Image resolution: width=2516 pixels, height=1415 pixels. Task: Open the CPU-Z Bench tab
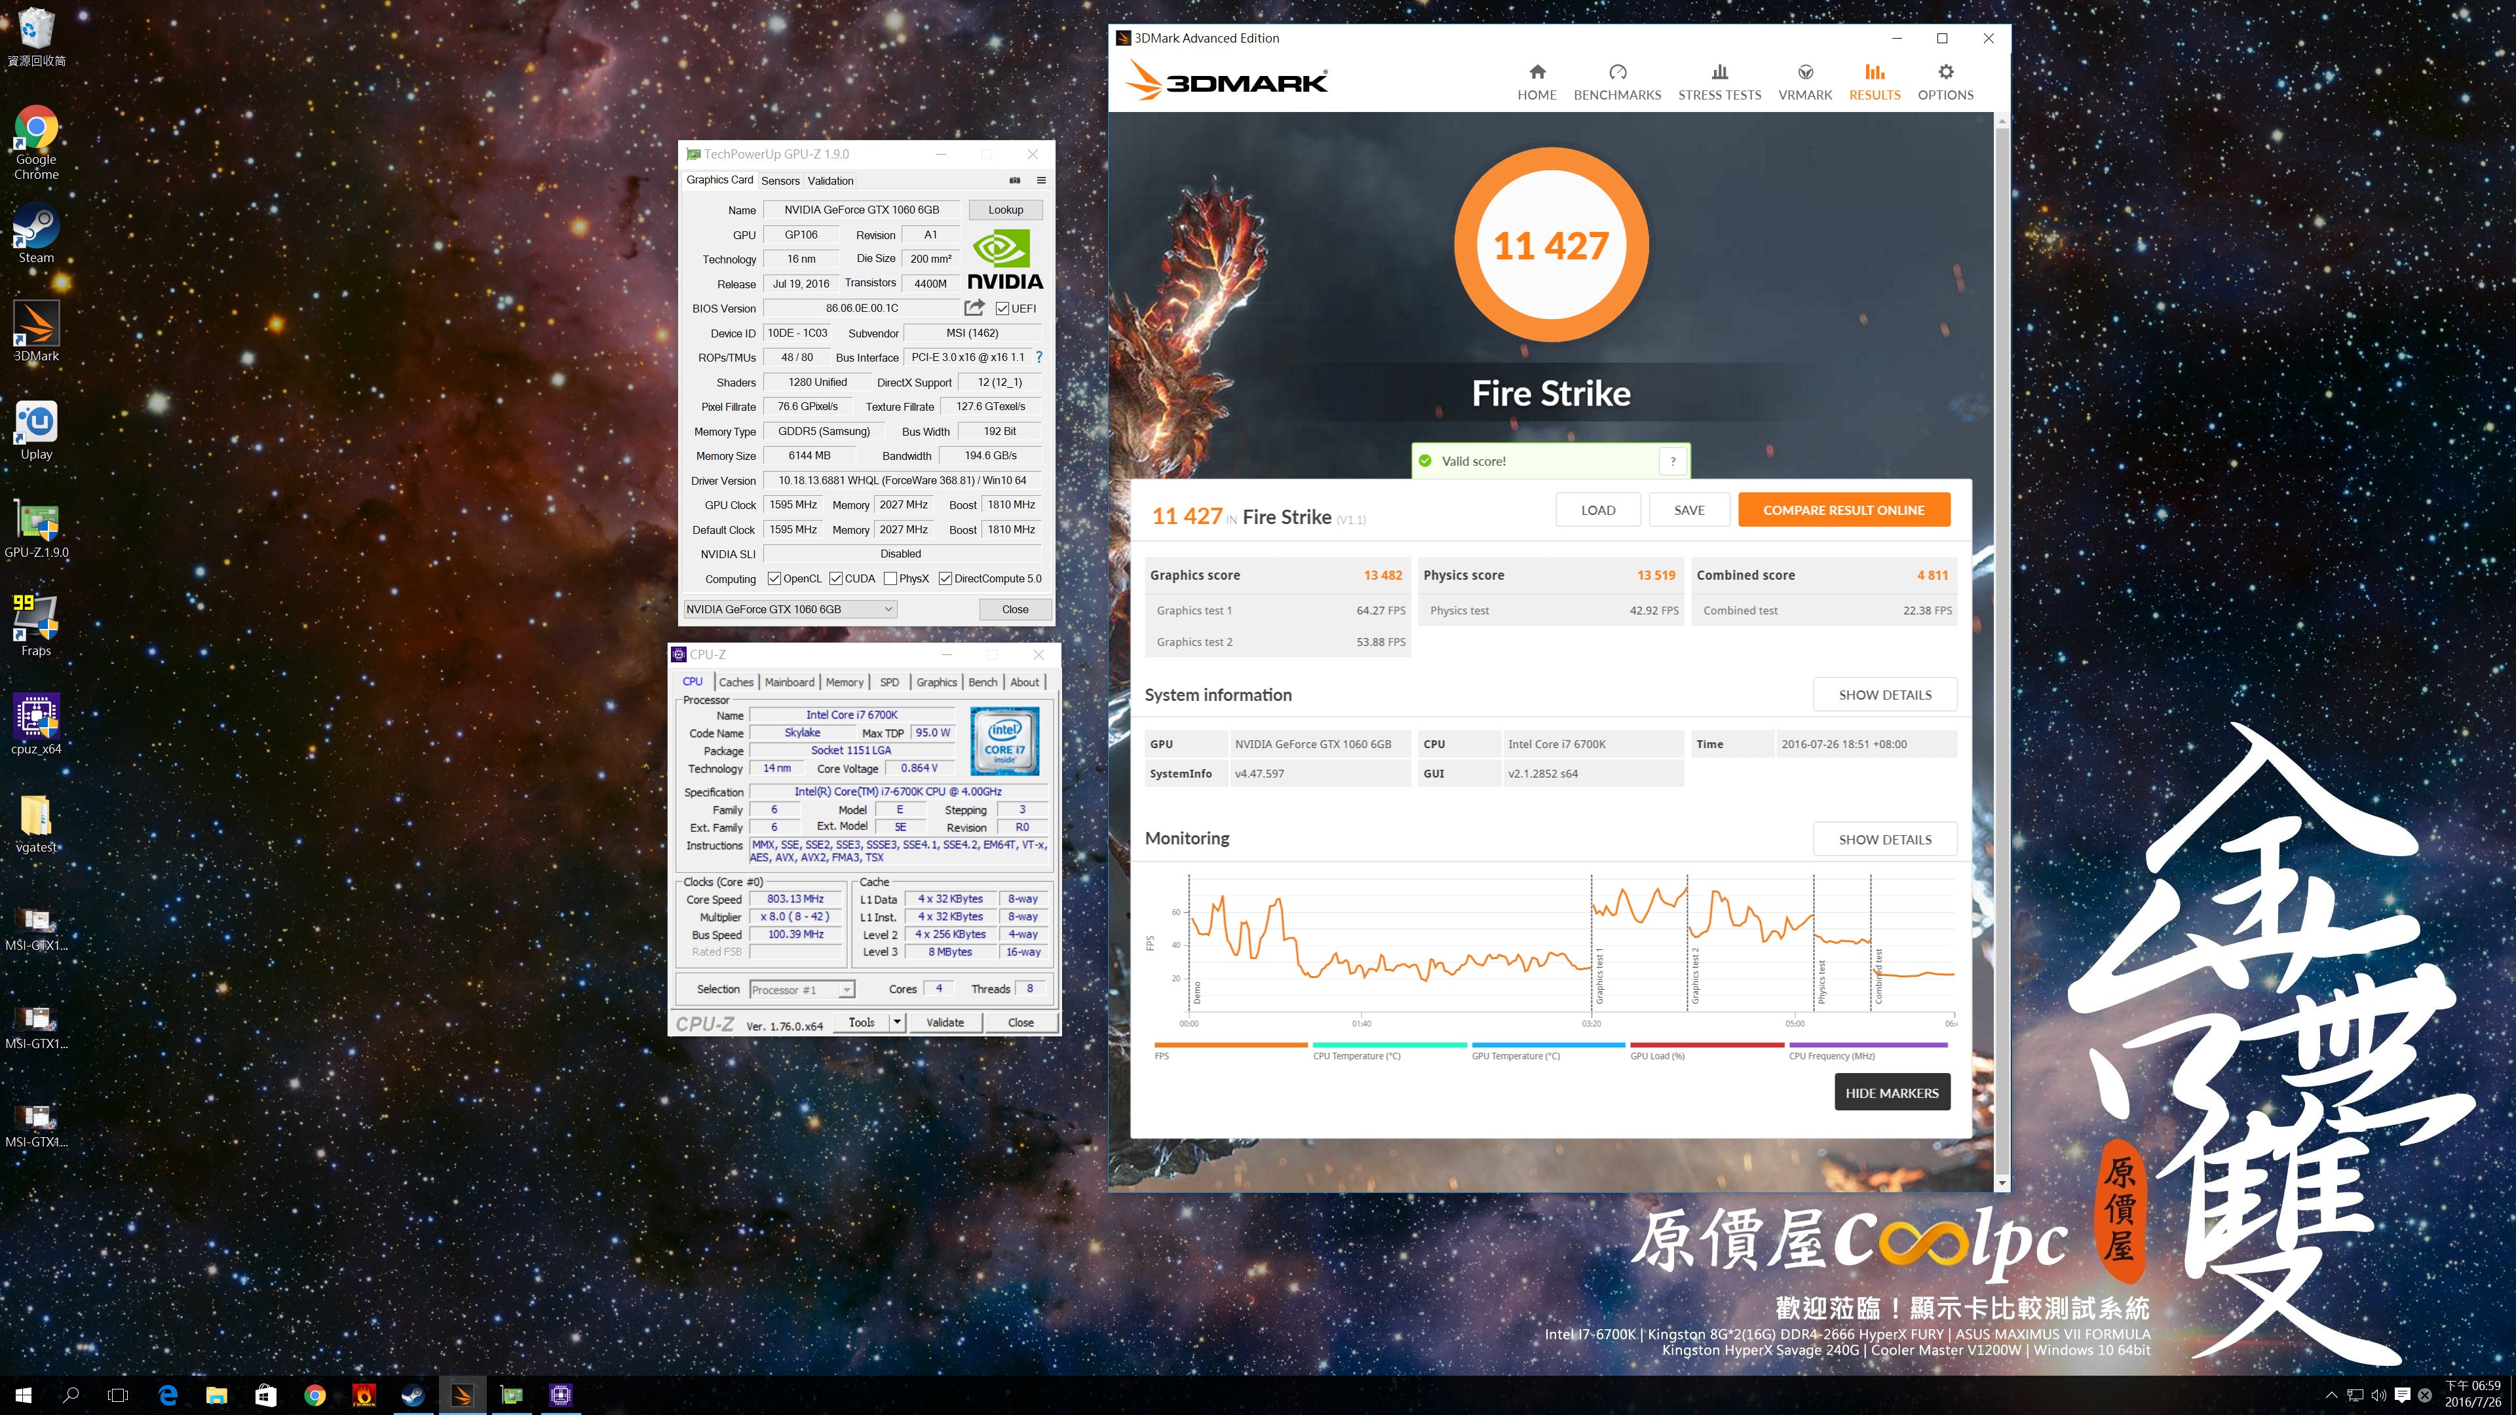pos(983,683)
